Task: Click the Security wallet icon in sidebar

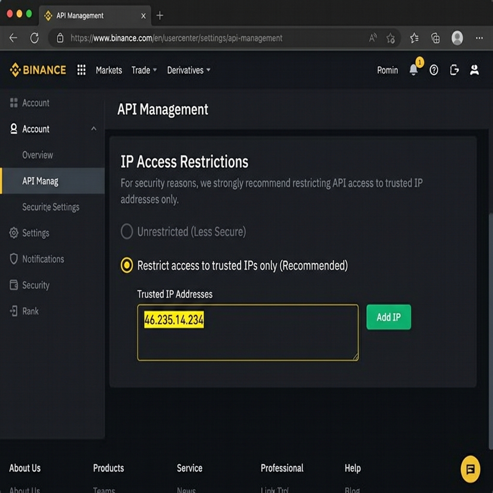Action: (x=13, y=285)
